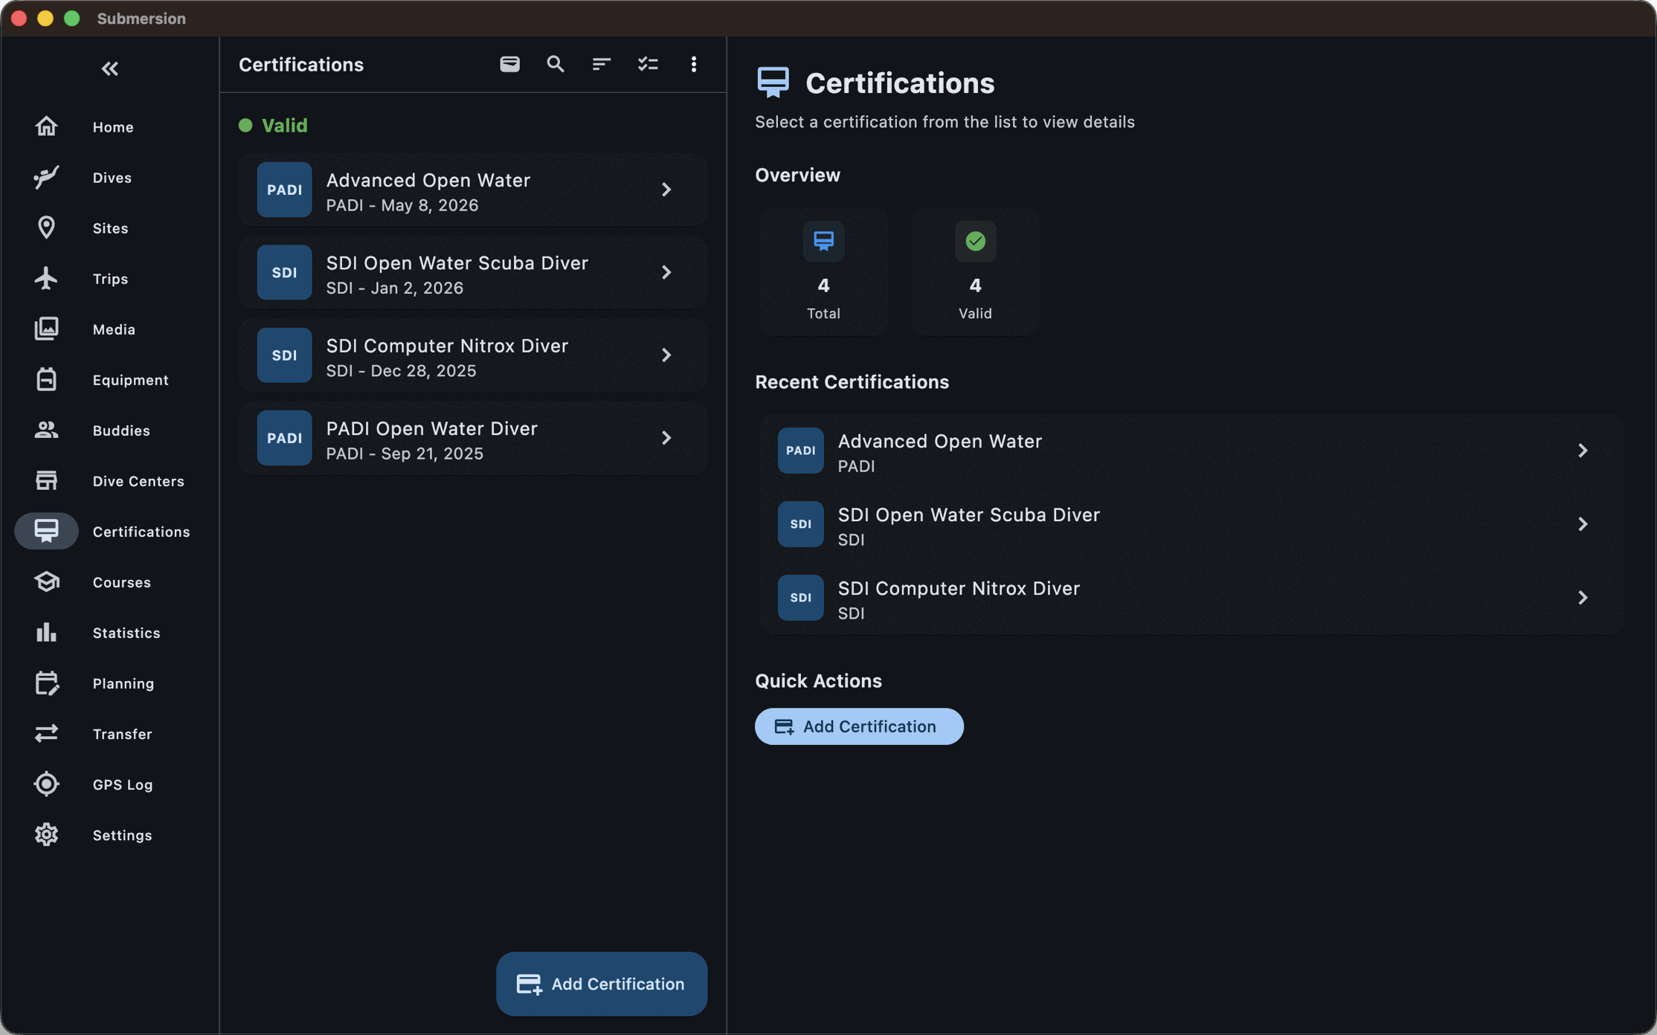Toggle multi-select checklist icon
The image size is (1657, 1035).
[x=648, y=64]
